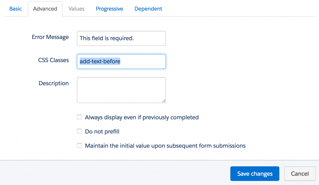Click the Cancel button

pyautogui.click(x=300, y=174)
